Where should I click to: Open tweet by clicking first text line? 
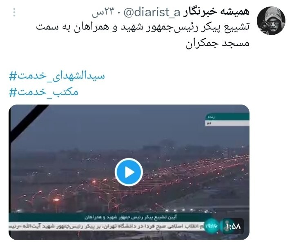pyautogui.click(x=143, y=27)
